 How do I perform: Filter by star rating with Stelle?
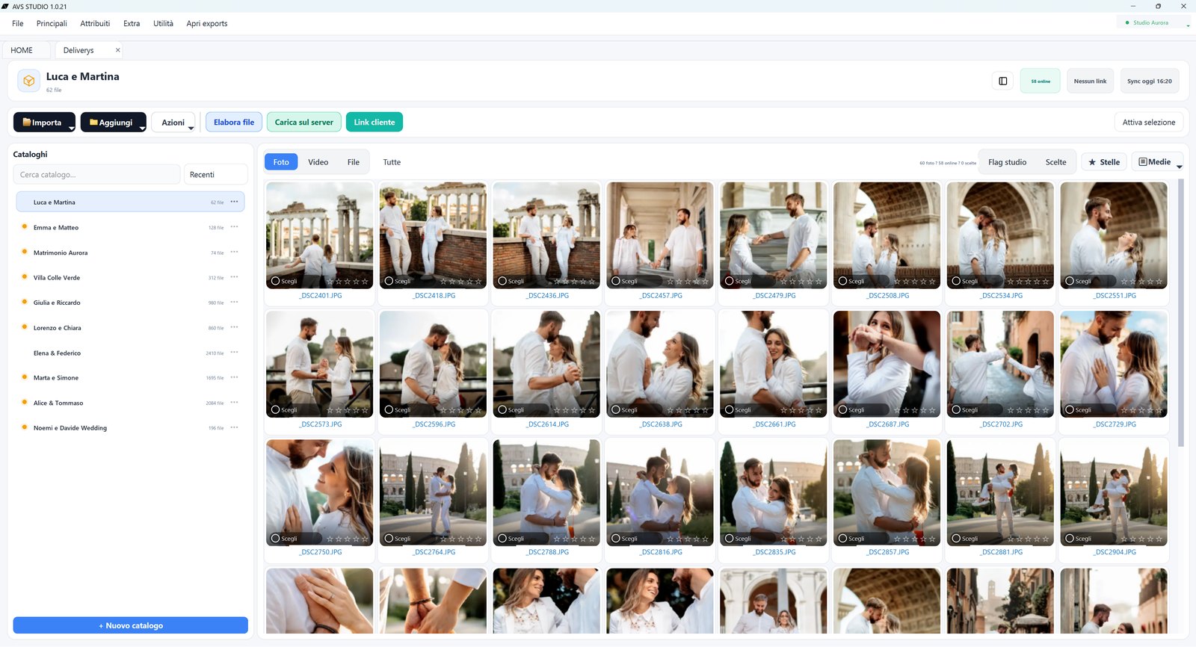1104,162
